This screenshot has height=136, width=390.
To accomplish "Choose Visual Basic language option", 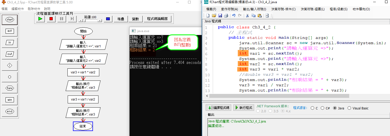I will click(x=349, y=108).
